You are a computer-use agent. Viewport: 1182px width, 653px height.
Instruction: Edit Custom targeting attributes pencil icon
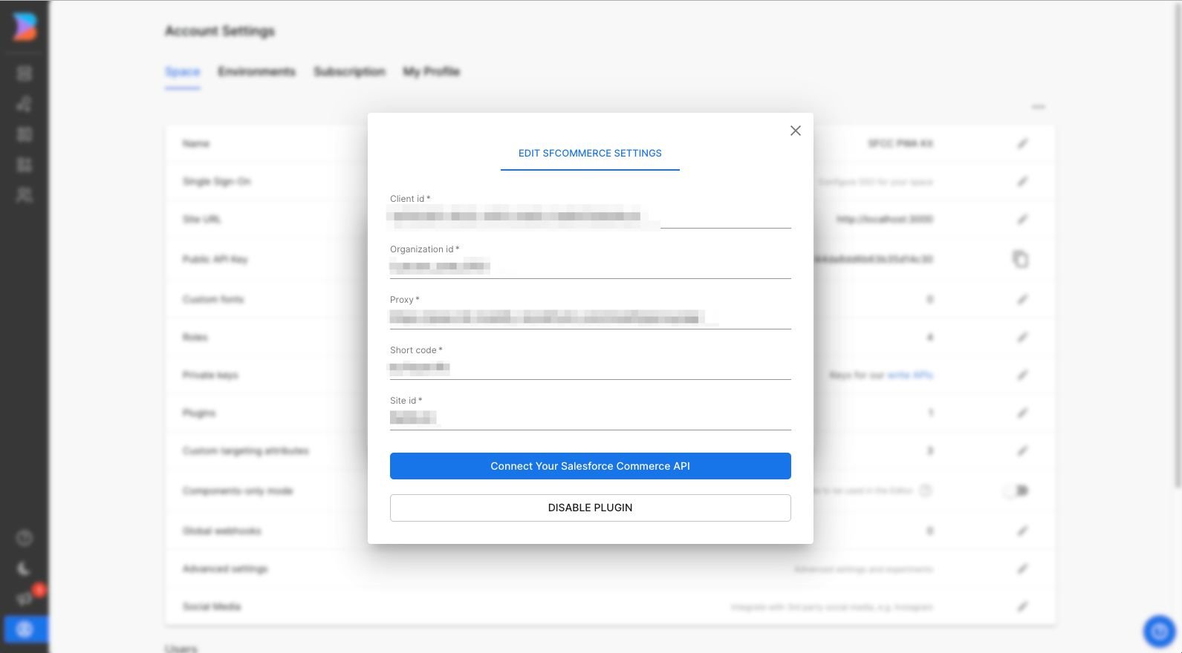1023,450
